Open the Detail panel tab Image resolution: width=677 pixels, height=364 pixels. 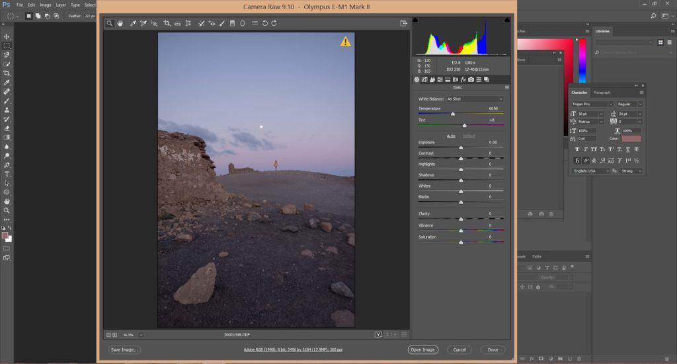(432, 79)
